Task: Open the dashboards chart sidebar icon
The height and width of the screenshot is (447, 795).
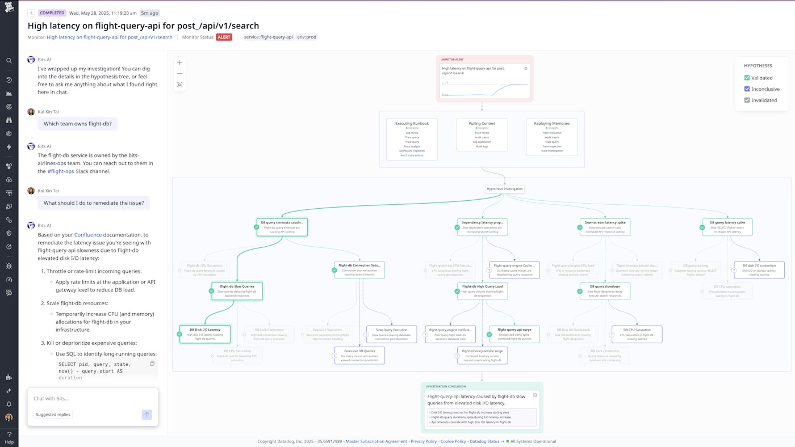Action: pyautogui.click(x=9, y=93)
